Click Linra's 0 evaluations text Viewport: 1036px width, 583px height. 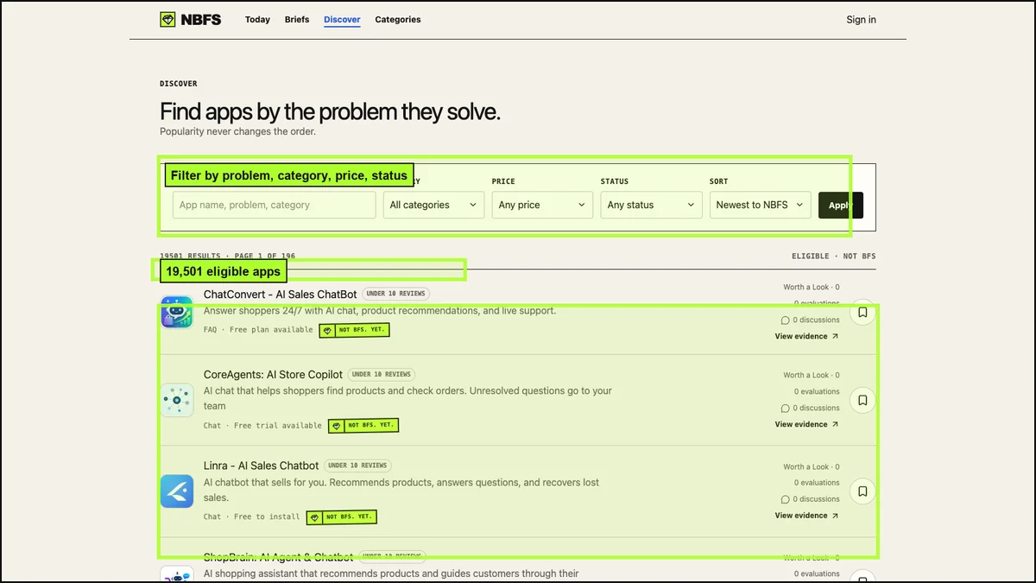point(817,483)
